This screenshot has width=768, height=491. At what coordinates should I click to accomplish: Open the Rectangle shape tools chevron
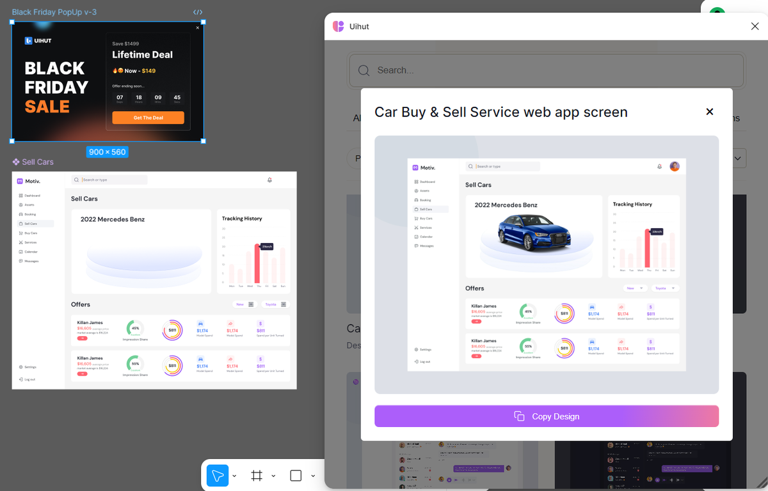313,476
